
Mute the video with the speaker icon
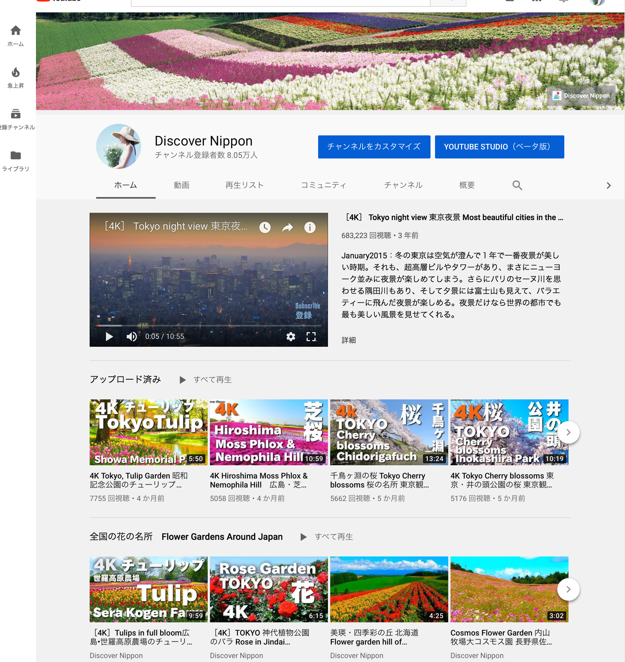(x=132, y=336)
